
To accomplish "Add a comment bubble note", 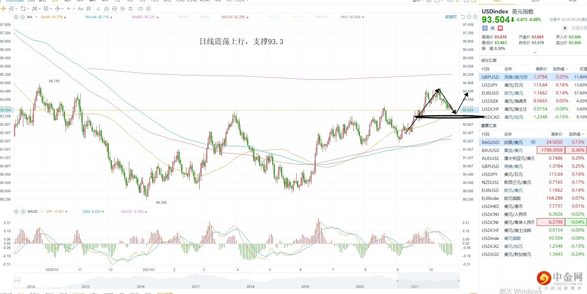I will (x=89, y=9).
